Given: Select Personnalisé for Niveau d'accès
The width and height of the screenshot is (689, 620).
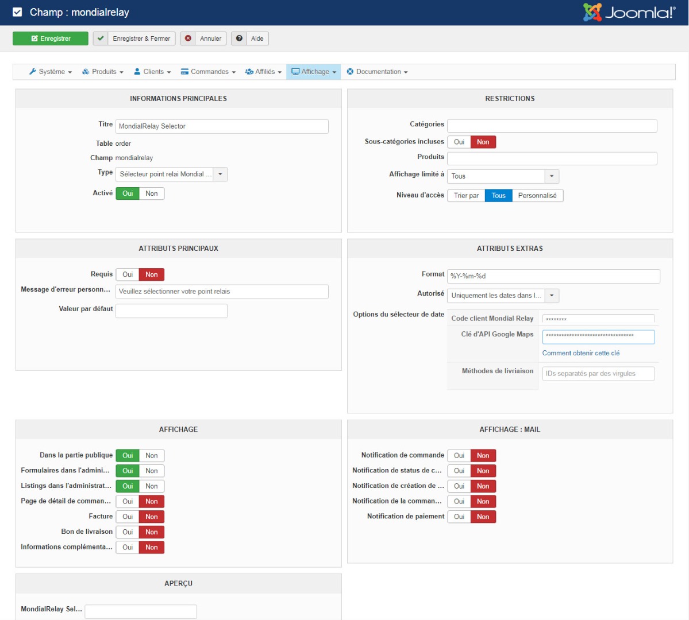Looking at the screenshot, I should (537, 196).
